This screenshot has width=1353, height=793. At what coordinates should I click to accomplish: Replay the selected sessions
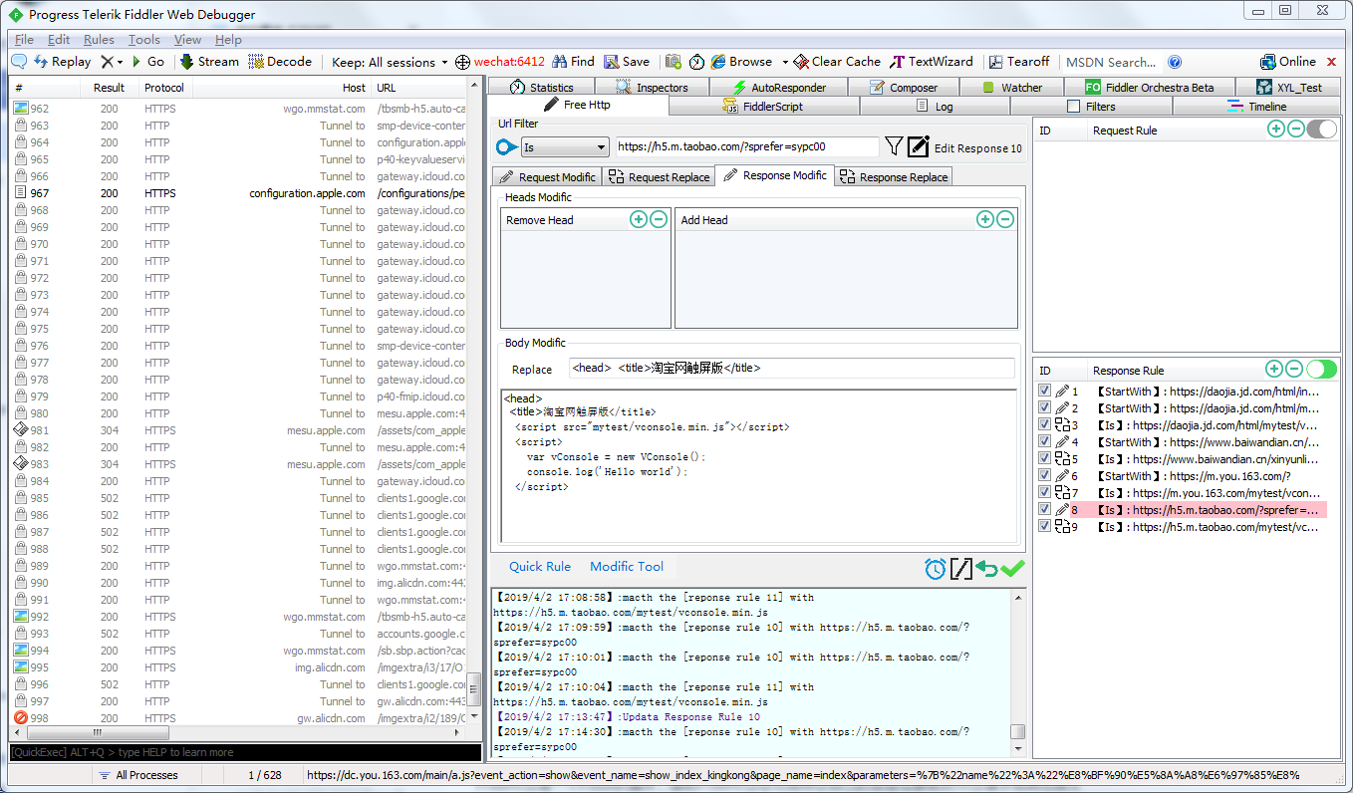[62, 62]
